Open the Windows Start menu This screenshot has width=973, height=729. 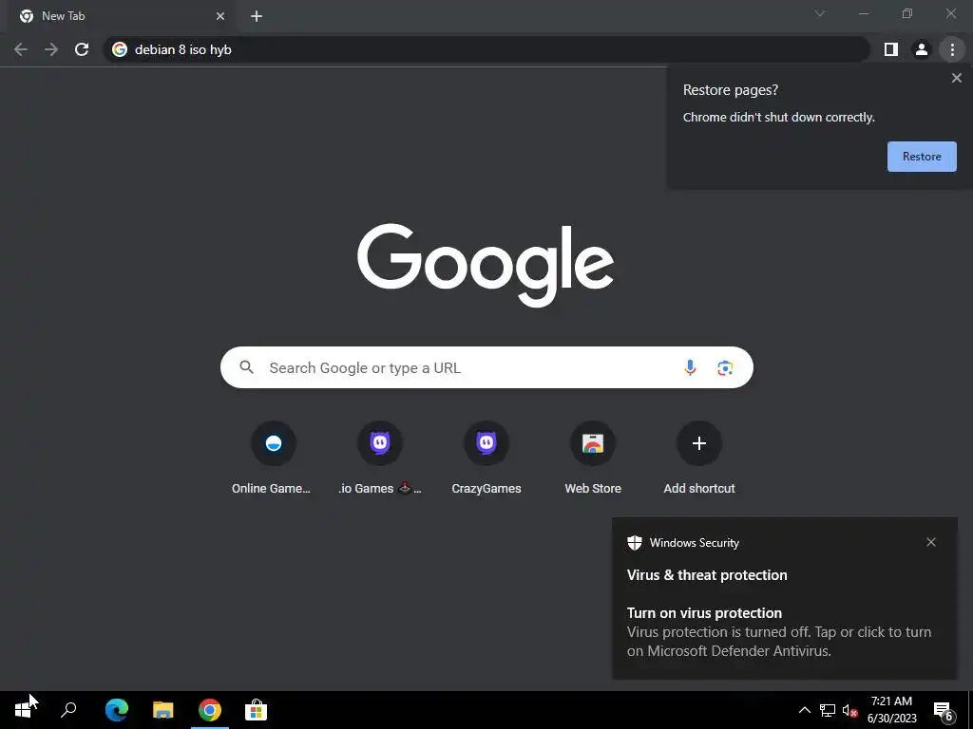tap(23, 710)
